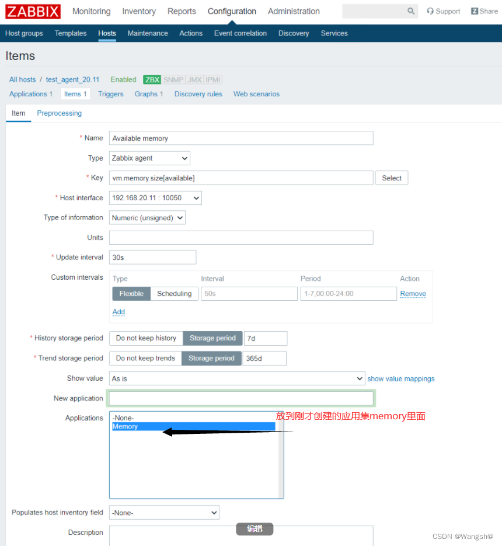Go to Maintenance section
Viewport: 502px width, 546px height.
click(x=148, y=33)
